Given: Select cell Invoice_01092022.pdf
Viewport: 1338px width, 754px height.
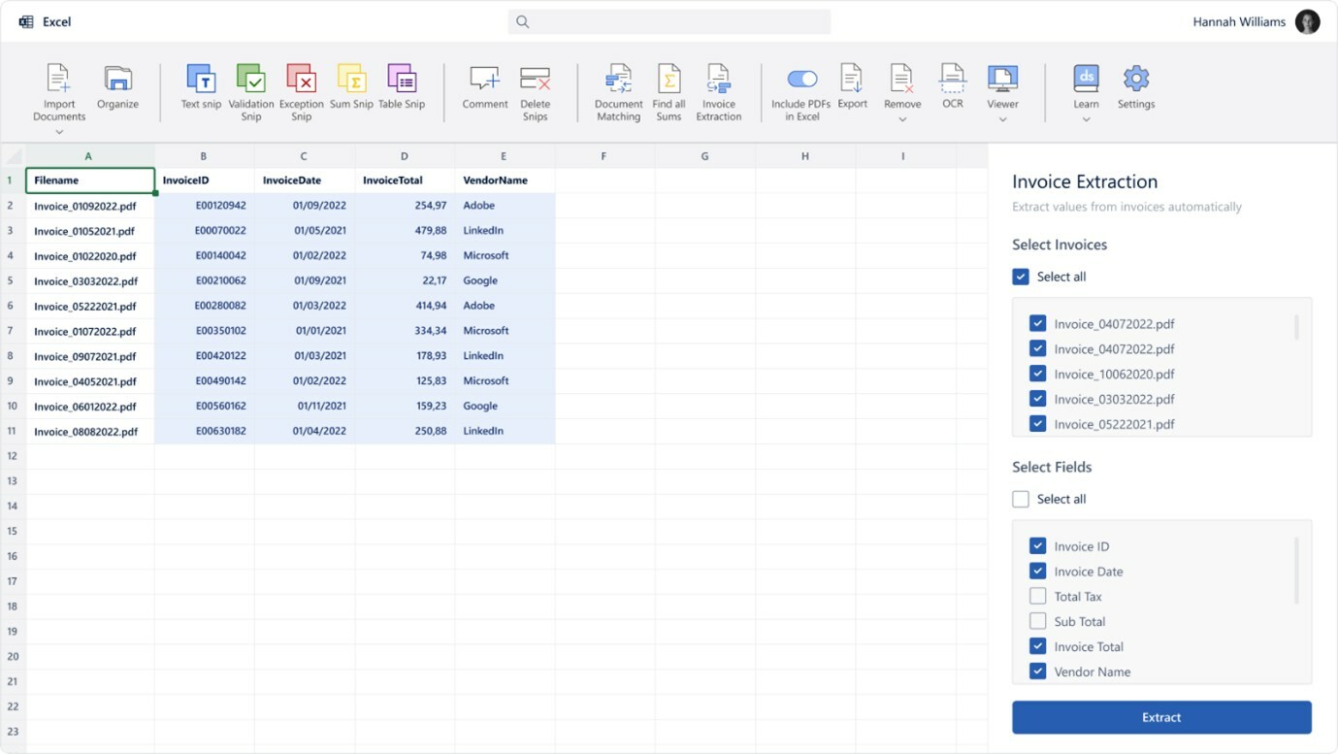Looking at the screenshot, I should pos(90,206).
